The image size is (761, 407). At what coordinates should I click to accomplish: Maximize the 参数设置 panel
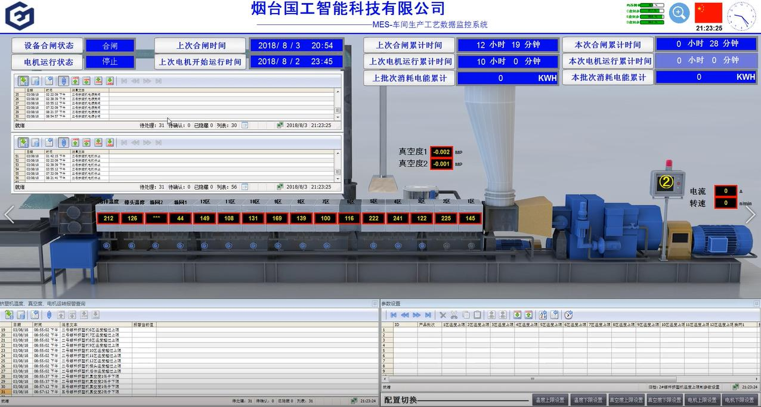click(757, 303)
